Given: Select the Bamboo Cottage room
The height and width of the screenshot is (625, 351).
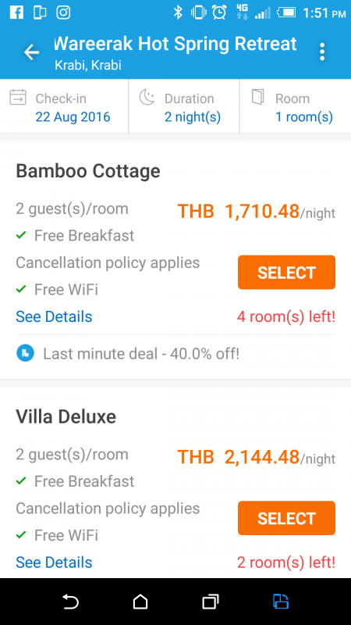Looking at the screenshot, I should click(x=286, y=272).
